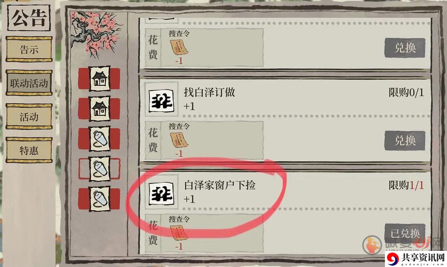Select the first house icon category
This screenshot has height=267, width=447.
[x=99, y=79]
